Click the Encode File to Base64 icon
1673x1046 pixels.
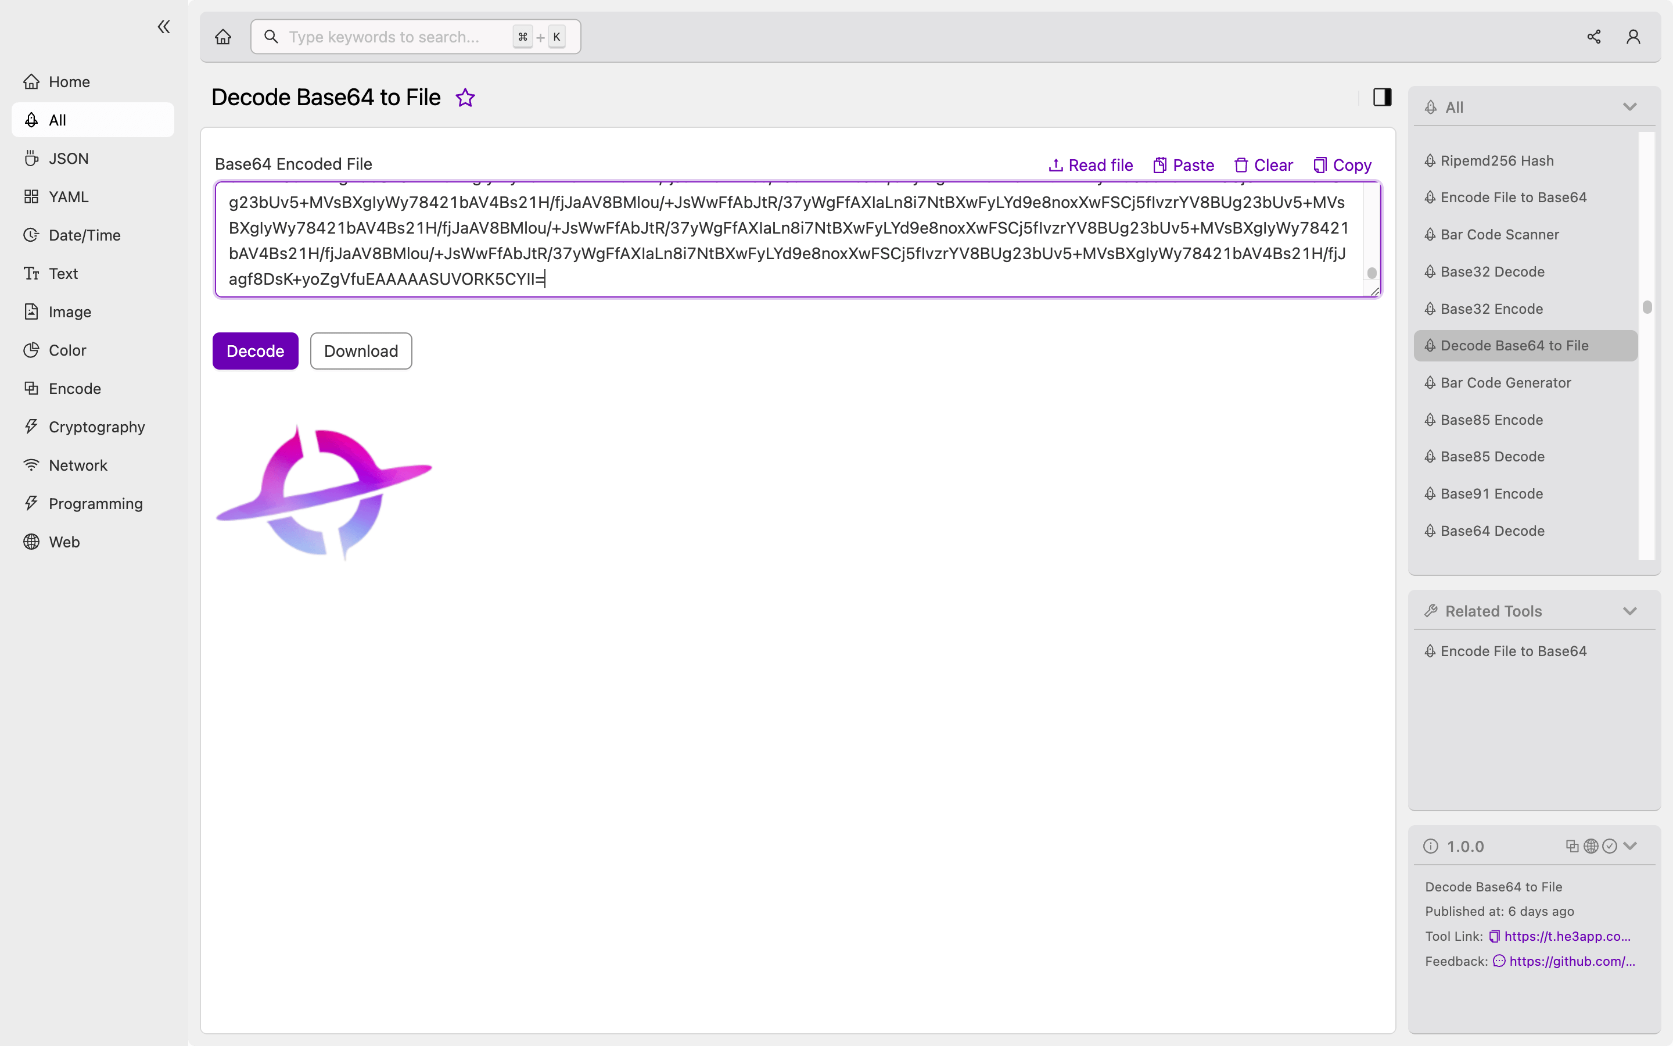point(1430,198)
